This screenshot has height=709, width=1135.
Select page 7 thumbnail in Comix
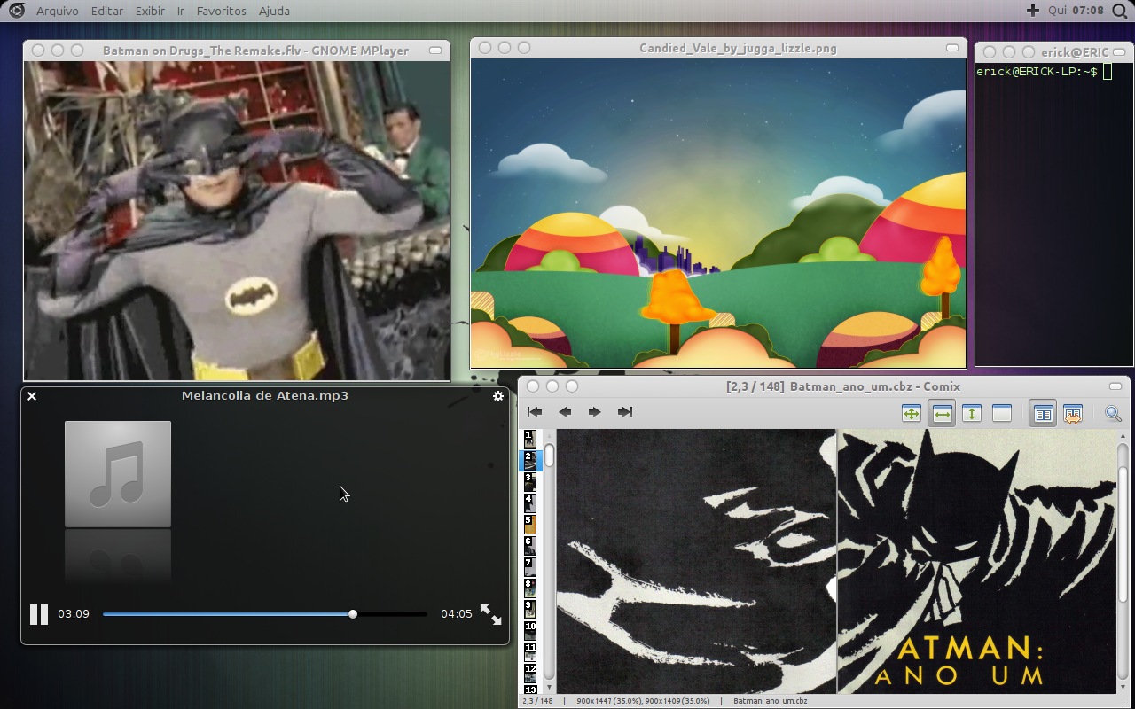(530, 567)
